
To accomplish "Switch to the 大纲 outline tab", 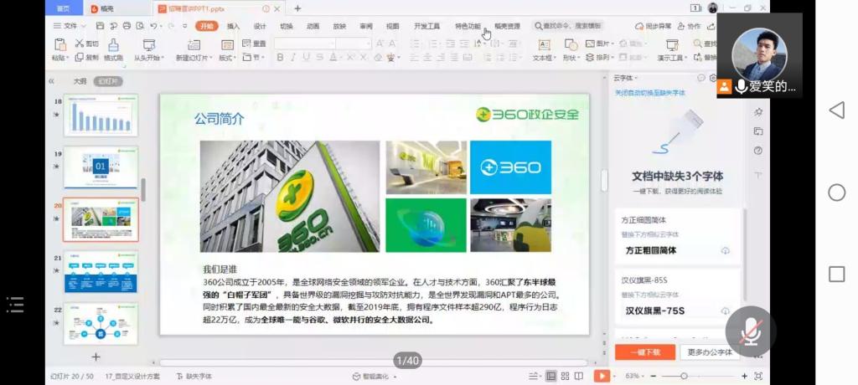I will 80,81.
